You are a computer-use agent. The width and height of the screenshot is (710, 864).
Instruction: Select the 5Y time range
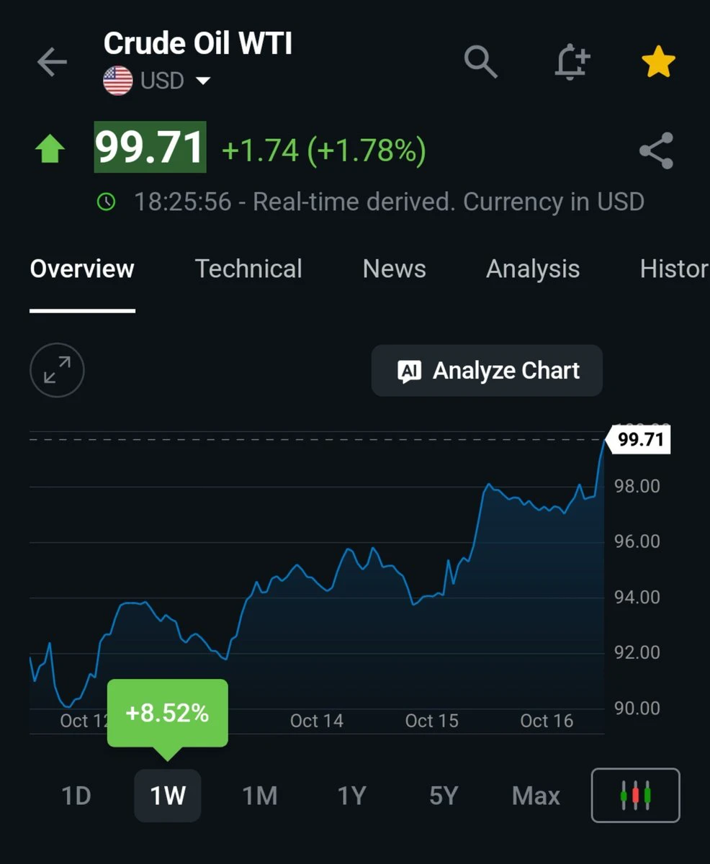444,796
